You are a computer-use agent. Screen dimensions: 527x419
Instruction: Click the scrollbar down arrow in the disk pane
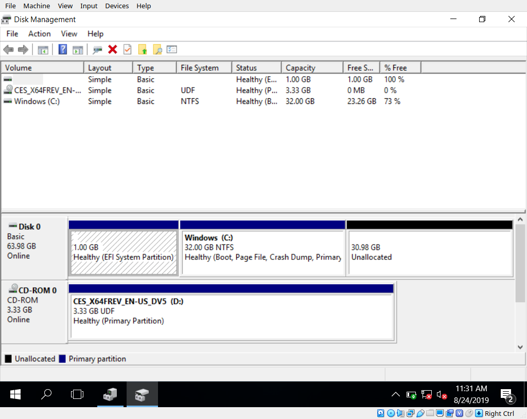[x=520, y=347]
